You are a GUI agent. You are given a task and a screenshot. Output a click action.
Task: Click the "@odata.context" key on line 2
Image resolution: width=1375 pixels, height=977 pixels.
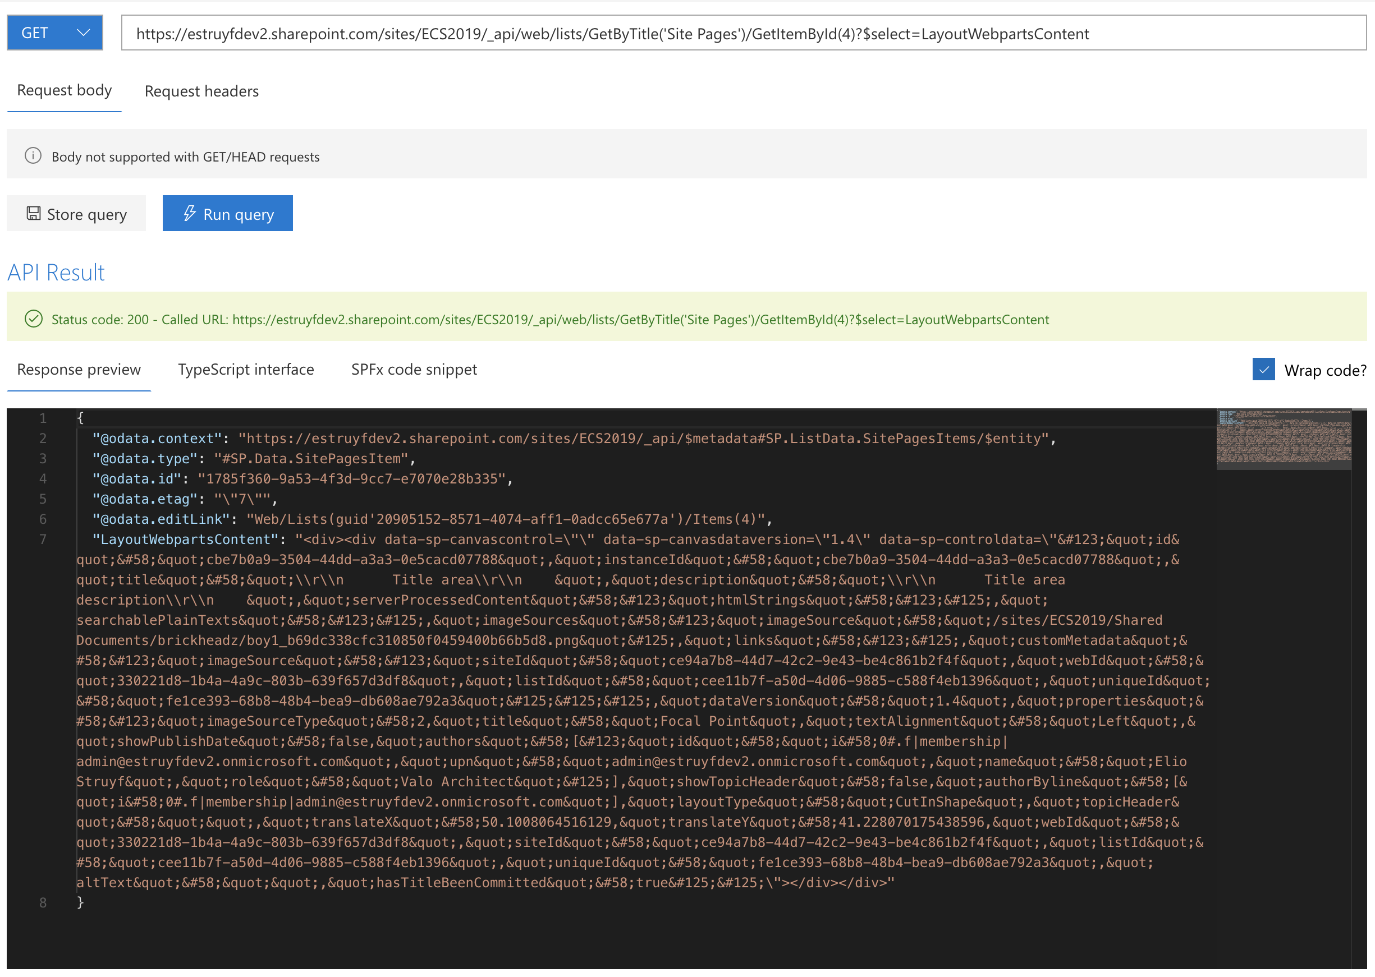[x=157, y=439]
